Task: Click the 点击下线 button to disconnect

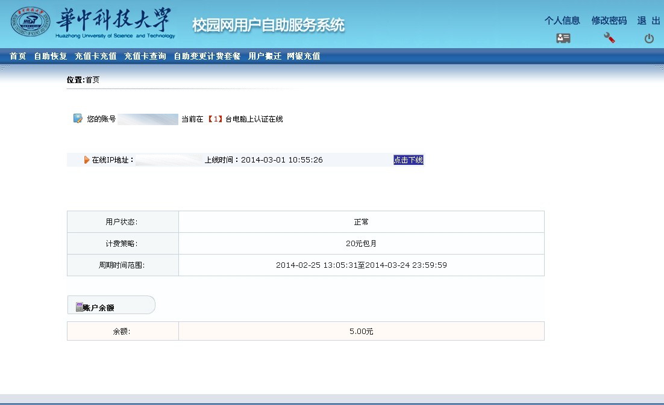Action: click(x=408, y=159)
